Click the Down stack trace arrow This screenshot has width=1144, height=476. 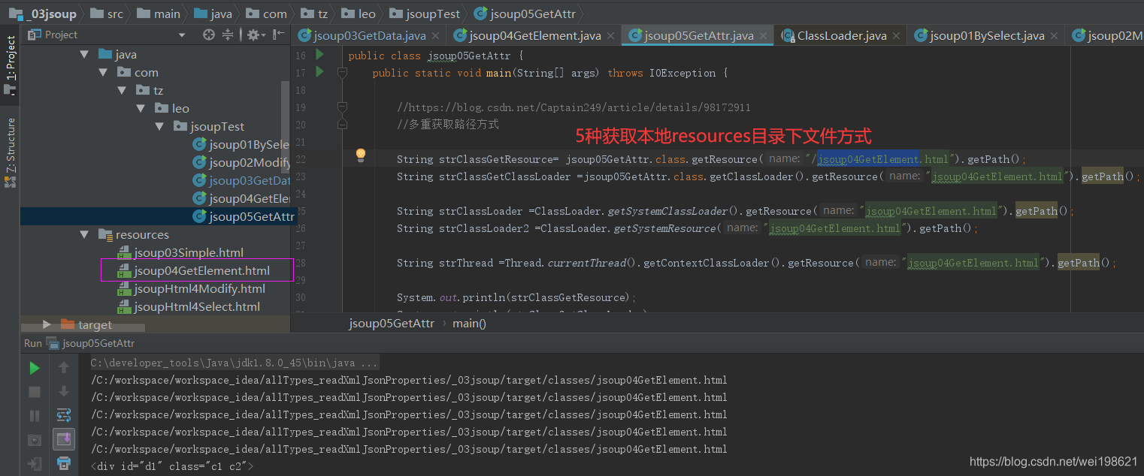64,392
